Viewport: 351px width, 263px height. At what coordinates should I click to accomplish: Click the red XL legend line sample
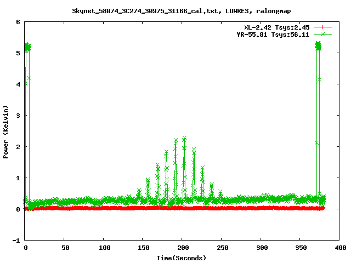pos(322,27)
